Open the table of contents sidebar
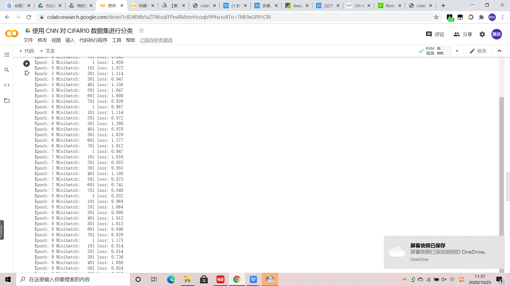 (x=7, y=55)
